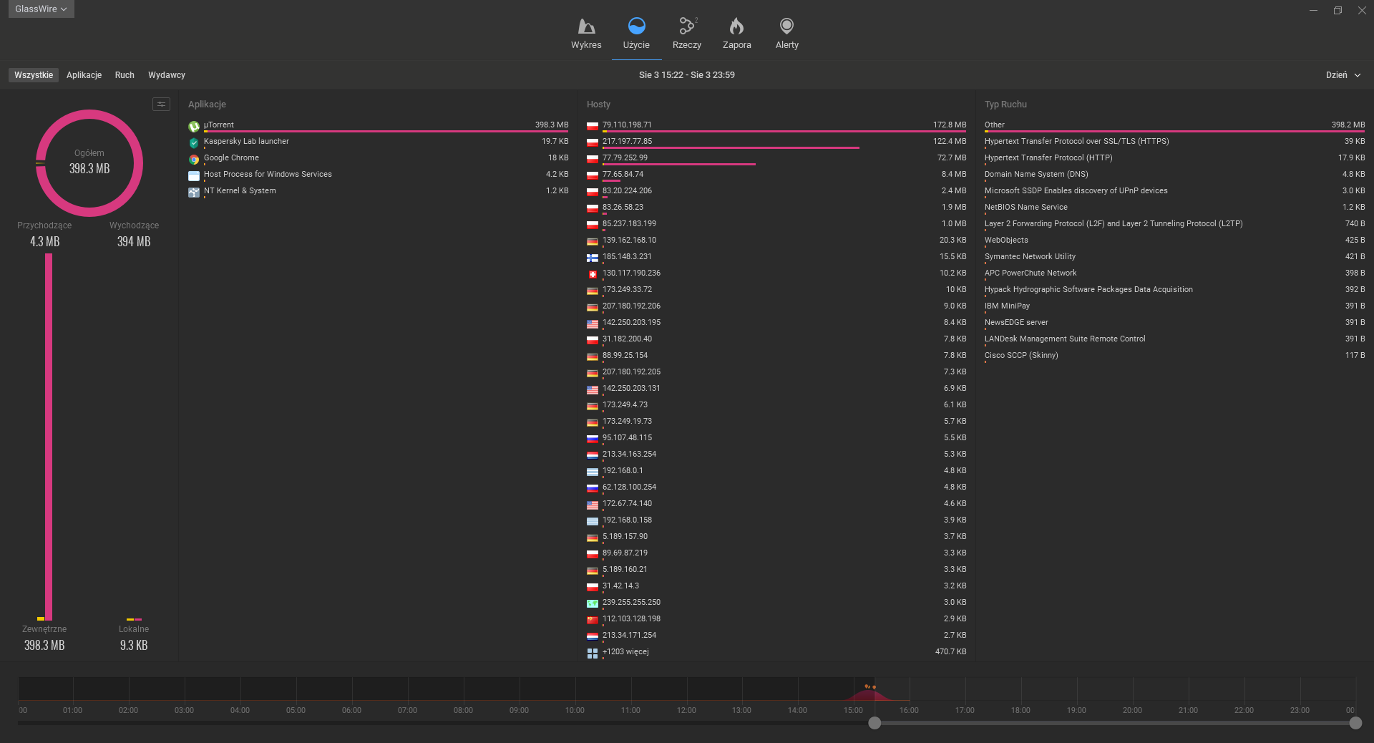Screen dimensions: 1374x743
Task: Click left handle of timeline range slider
Action: pyautogui.click(x=874, y=723)
